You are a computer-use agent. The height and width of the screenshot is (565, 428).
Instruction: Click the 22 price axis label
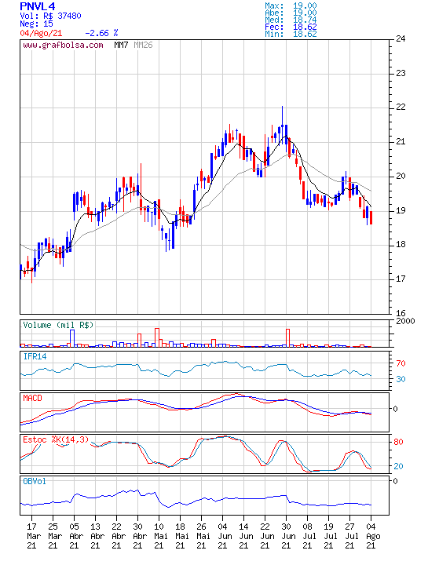pos(401,107)
